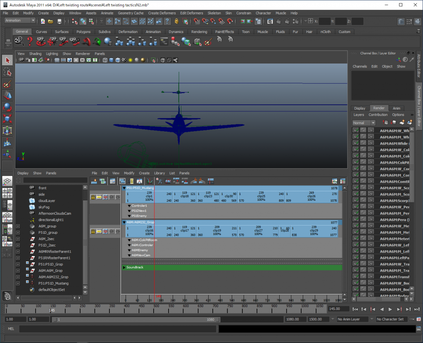This screenshot has width=423, height=343.
Task: Click Trax Editor graph anim curves icon
Action: pos(150,181)
